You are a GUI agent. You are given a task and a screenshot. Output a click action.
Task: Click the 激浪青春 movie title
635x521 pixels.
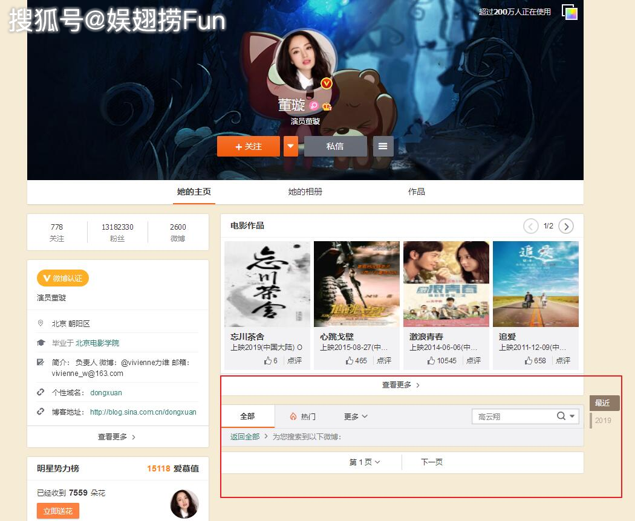tap(426, 337)
